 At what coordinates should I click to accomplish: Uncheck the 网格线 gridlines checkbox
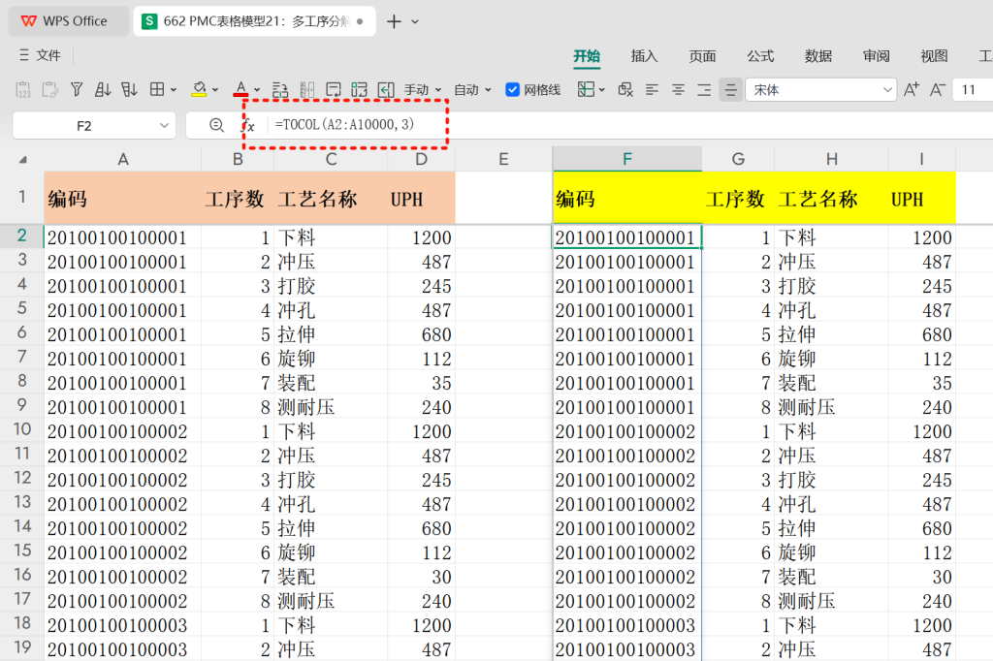(513, 90)
